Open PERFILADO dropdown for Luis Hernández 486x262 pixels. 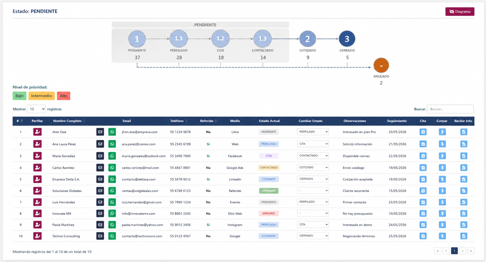coord(313,202)
